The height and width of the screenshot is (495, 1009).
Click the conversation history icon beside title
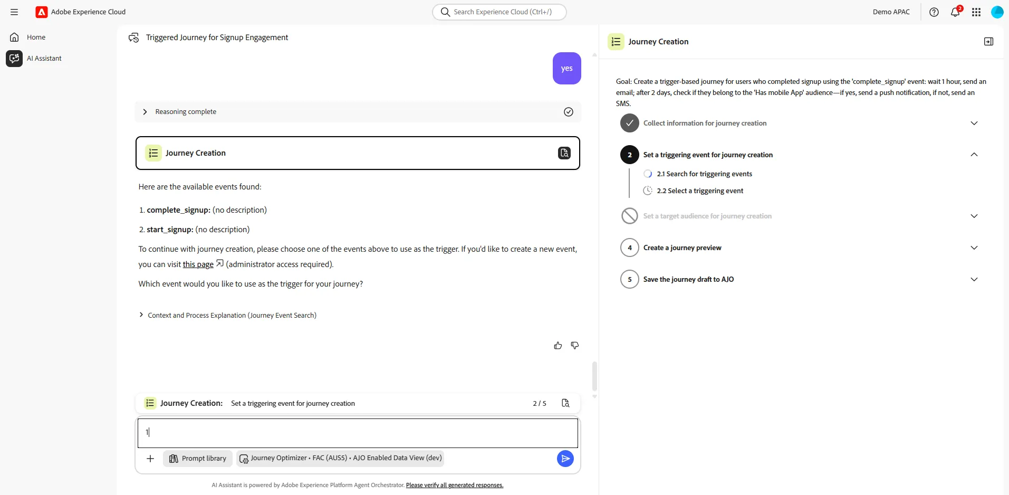click(x=134, y=37)
